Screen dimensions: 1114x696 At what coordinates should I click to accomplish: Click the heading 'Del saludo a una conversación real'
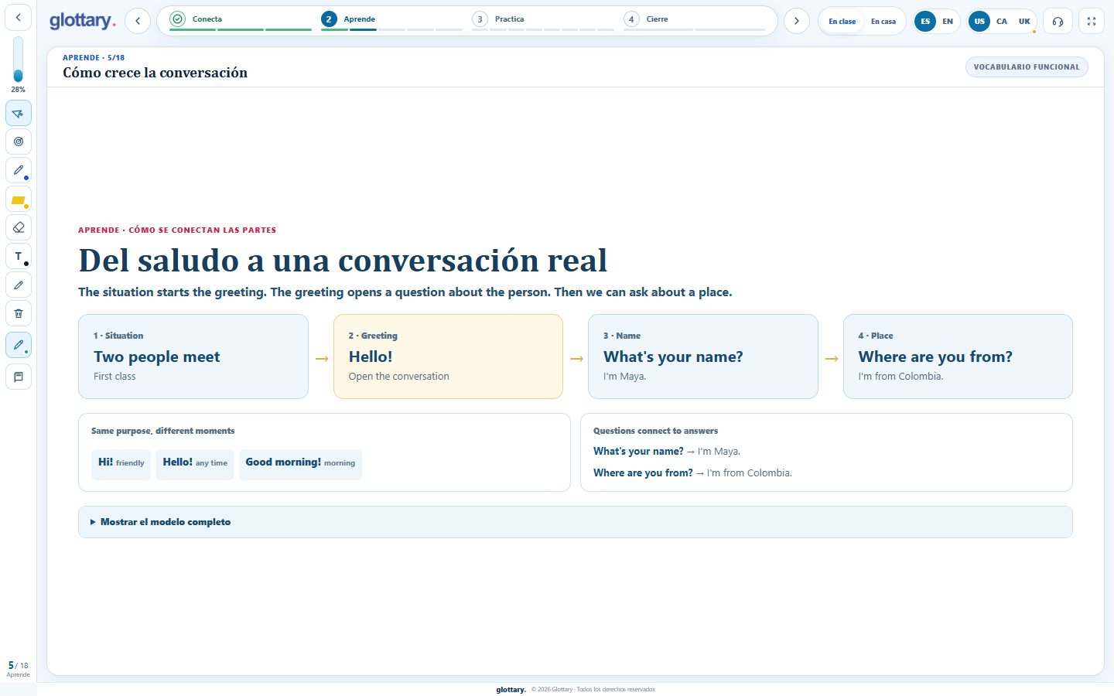(343, 261)
